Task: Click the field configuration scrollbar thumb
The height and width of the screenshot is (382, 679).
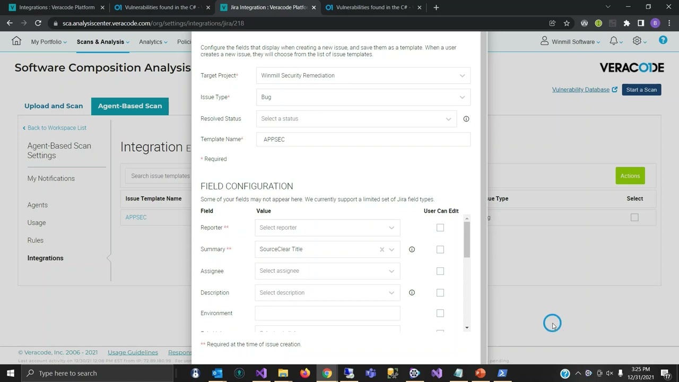Action: (467, 240)
